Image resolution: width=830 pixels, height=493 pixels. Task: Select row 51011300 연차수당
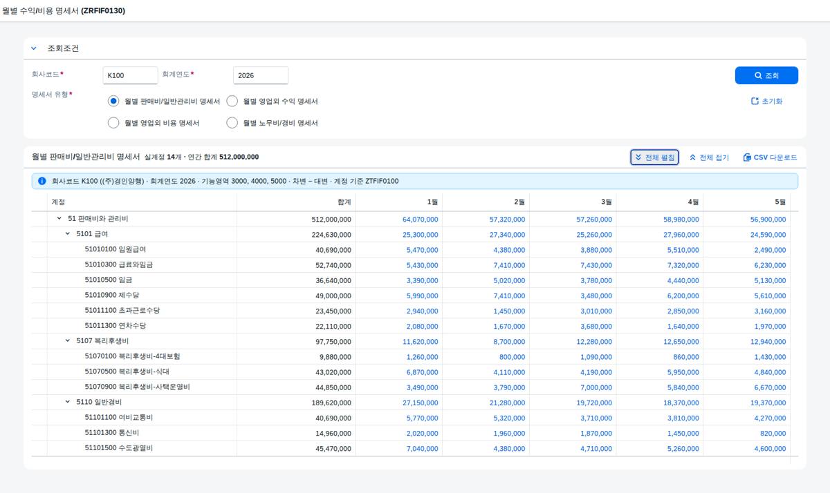point(39,326)
